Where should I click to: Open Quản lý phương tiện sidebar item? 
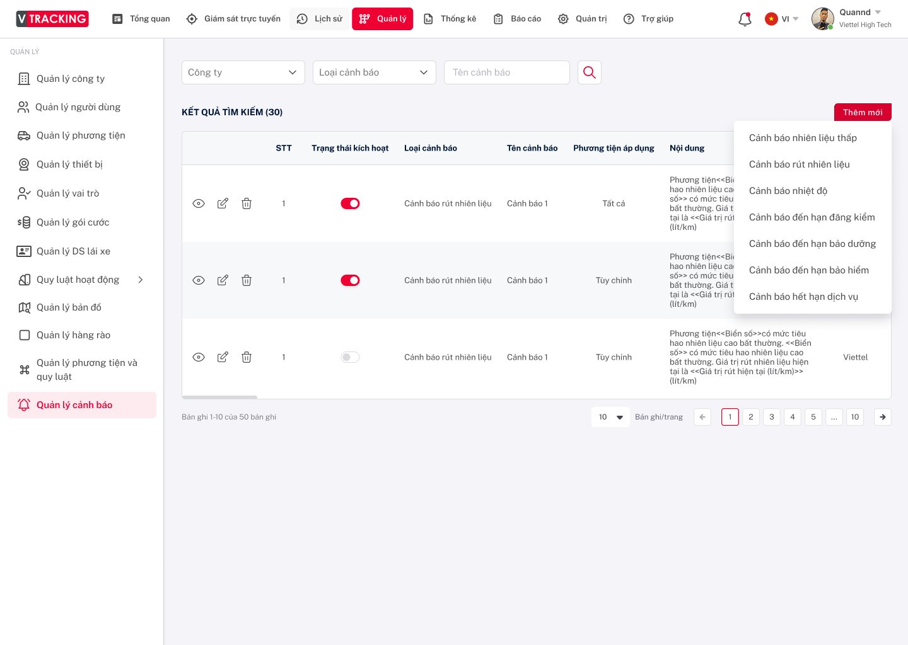[x=82, y=135]
